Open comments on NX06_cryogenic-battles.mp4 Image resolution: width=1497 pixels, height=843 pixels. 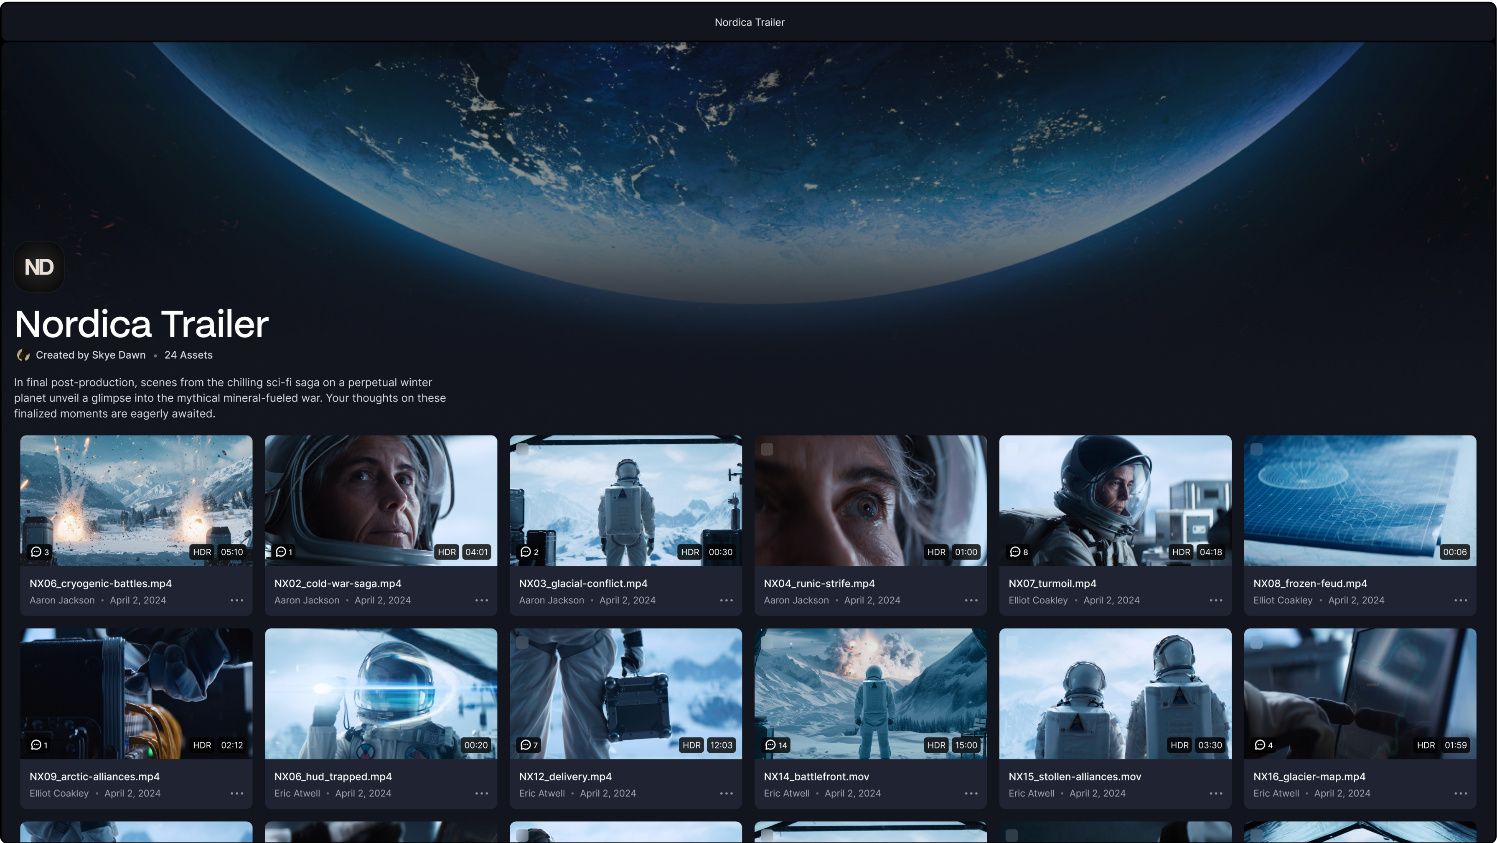(x=40, y=552)
